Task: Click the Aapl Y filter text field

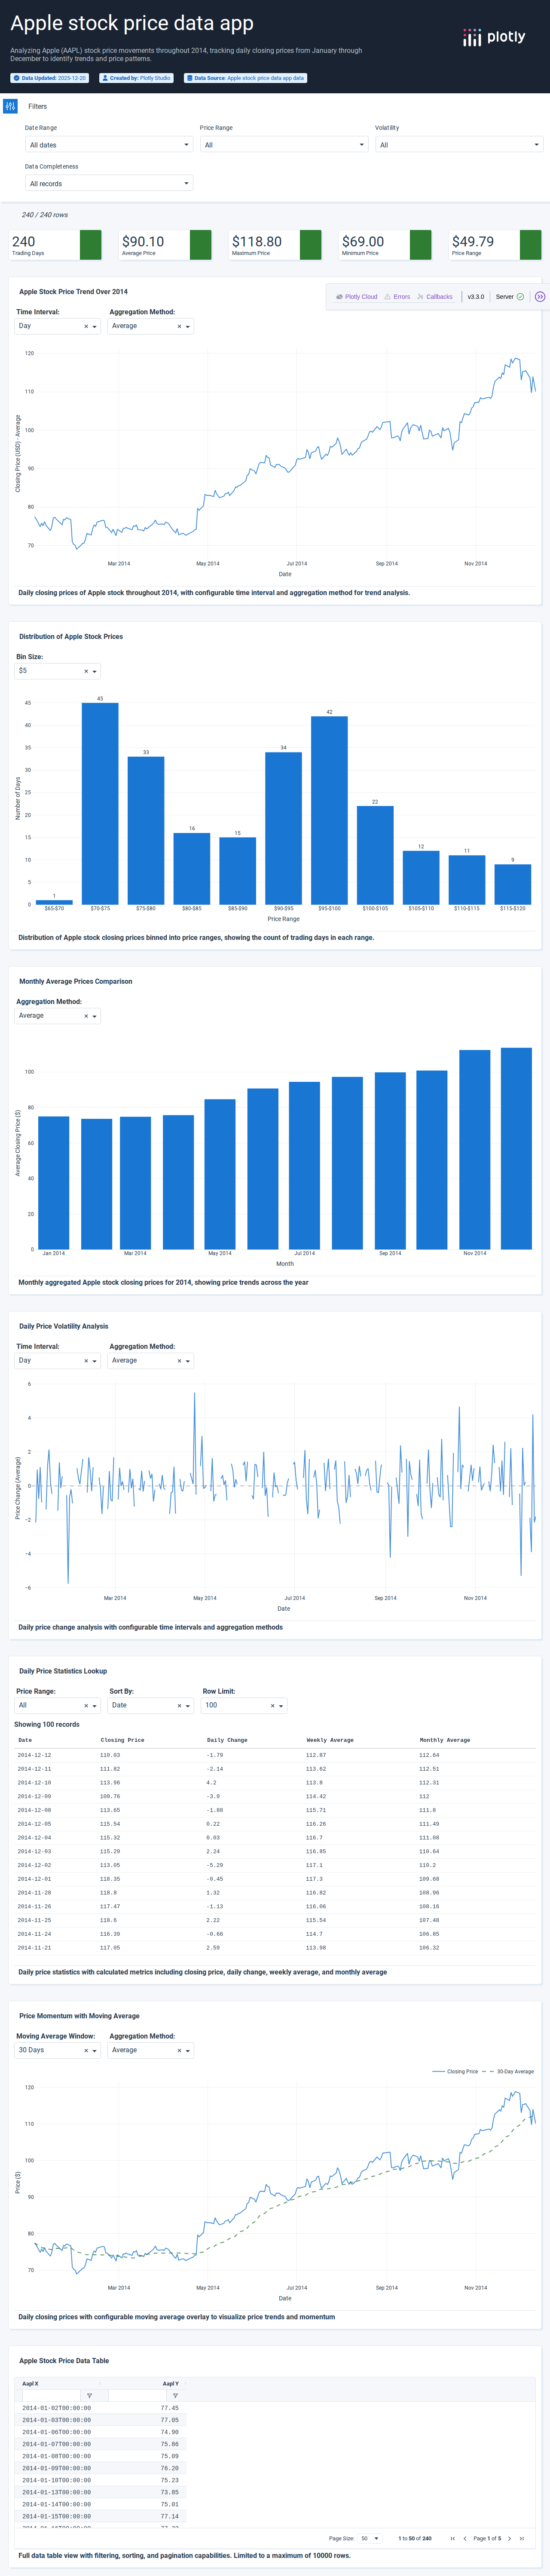Action: [x=137, y=2396]
